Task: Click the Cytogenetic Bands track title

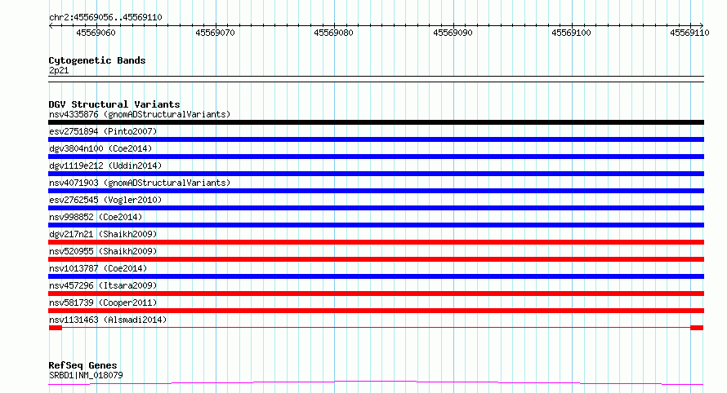Action: (x=97, y=60)
